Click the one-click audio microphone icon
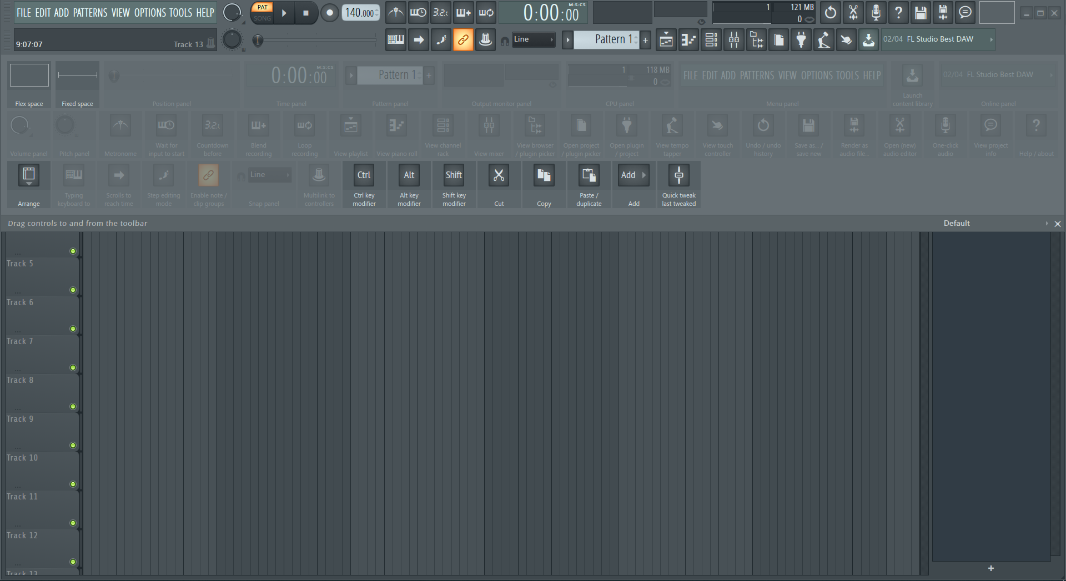 pos(876,13)
